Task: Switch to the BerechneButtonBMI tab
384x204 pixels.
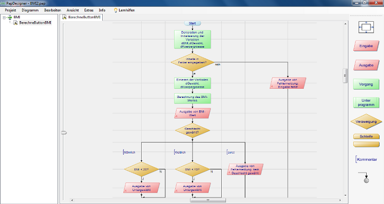Action: click(x=81, y=17)
